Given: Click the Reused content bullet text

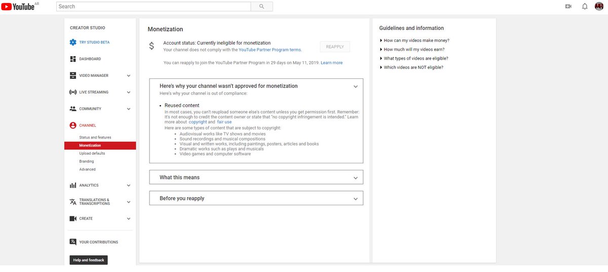Looking at the screenshot, I should pos(182,106).
